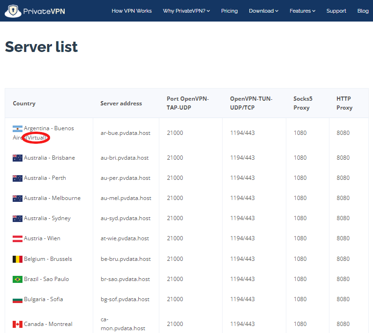Click the Australia - Melbourne country name
This screenshot has width=373, height=333.
pos(52,198)
